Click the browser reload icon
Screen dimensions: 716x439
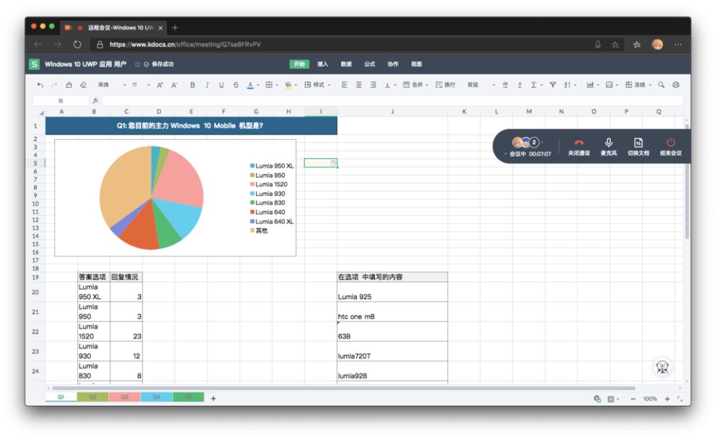[x=78, y=44]
